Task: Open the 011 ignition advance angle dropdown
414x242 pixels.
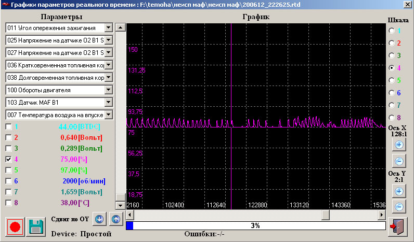Action: pyautogui.click(x=108, y=27)
